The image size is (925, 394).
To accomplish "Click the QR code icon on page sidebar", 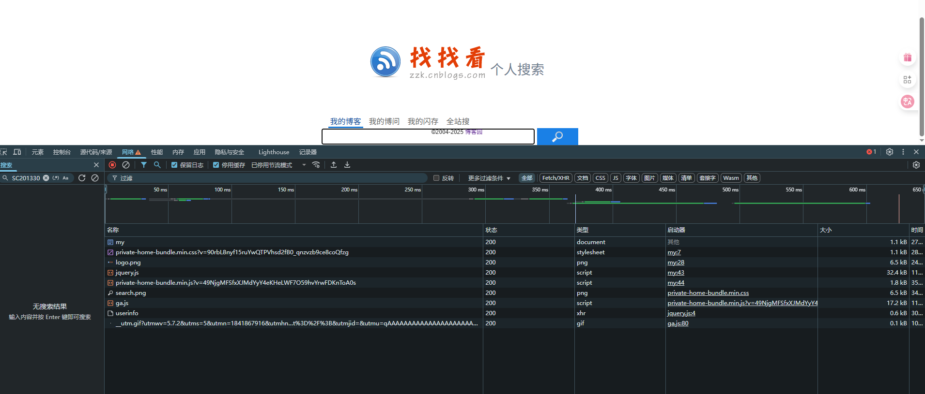I will click(x=908, y=79).
